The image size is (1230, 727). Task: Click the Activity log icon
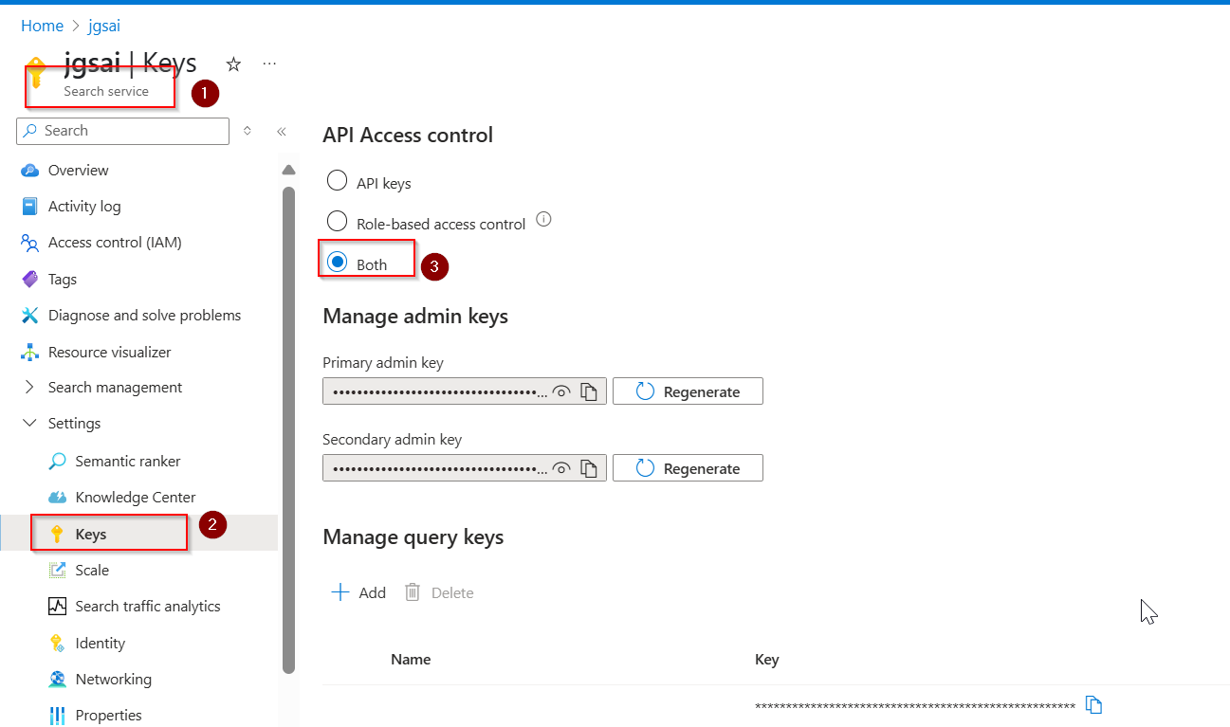click(30, 207)
